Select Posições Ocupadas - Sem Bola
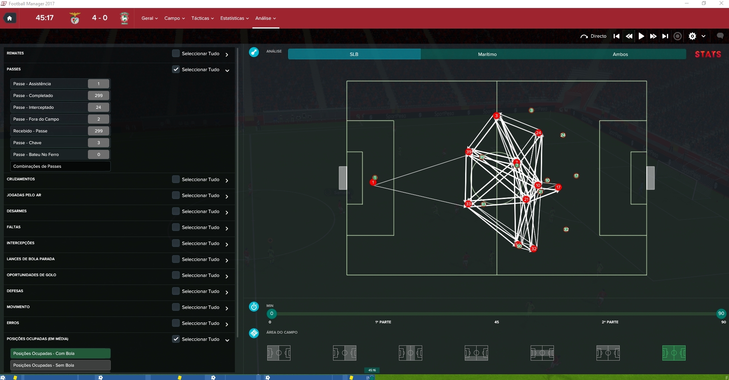The image size is (729, 380). (60, 365)
